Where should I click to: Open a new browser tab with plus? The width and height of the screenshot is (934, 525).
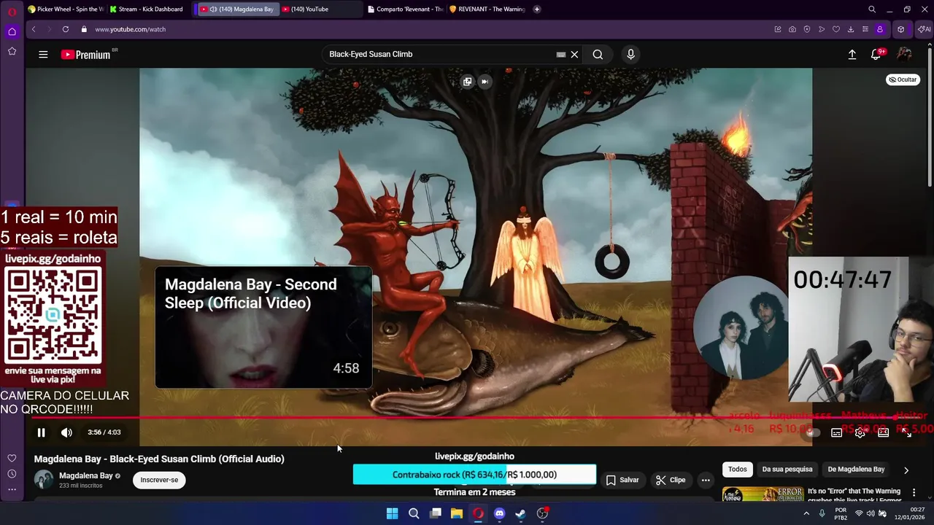coord(537,9)
